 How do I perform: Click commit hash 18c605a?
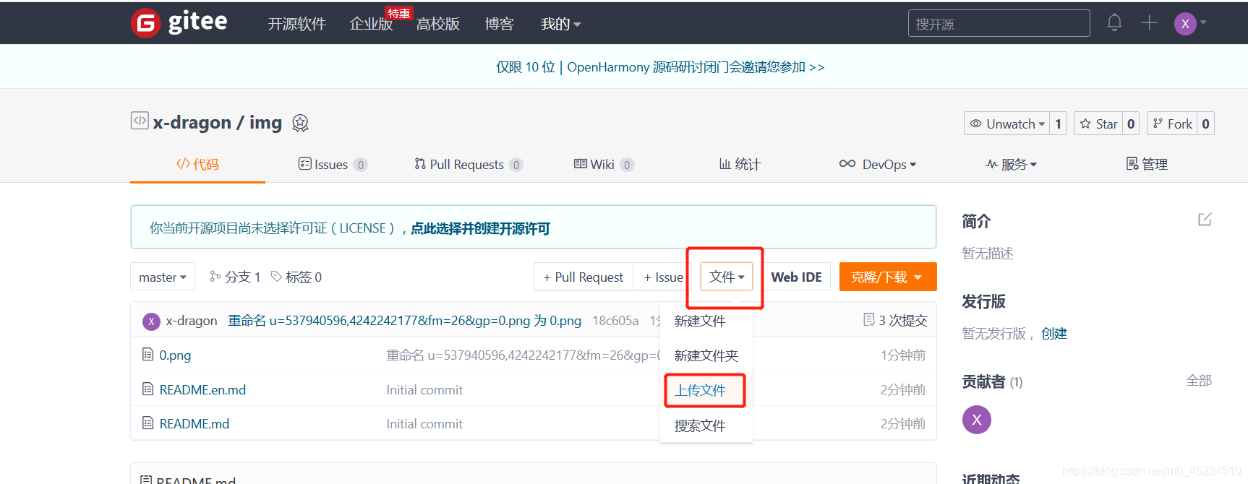[x=615, y=320]
